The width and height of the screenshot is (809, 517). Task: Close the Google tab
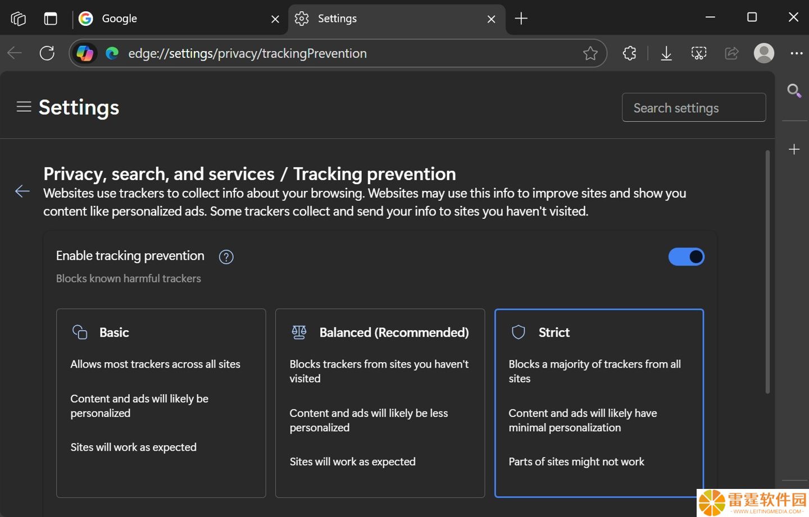click(x=275, y=19)
